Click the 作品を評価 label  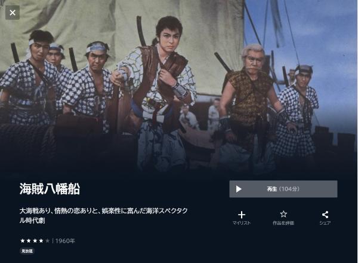tap(283, 223)
